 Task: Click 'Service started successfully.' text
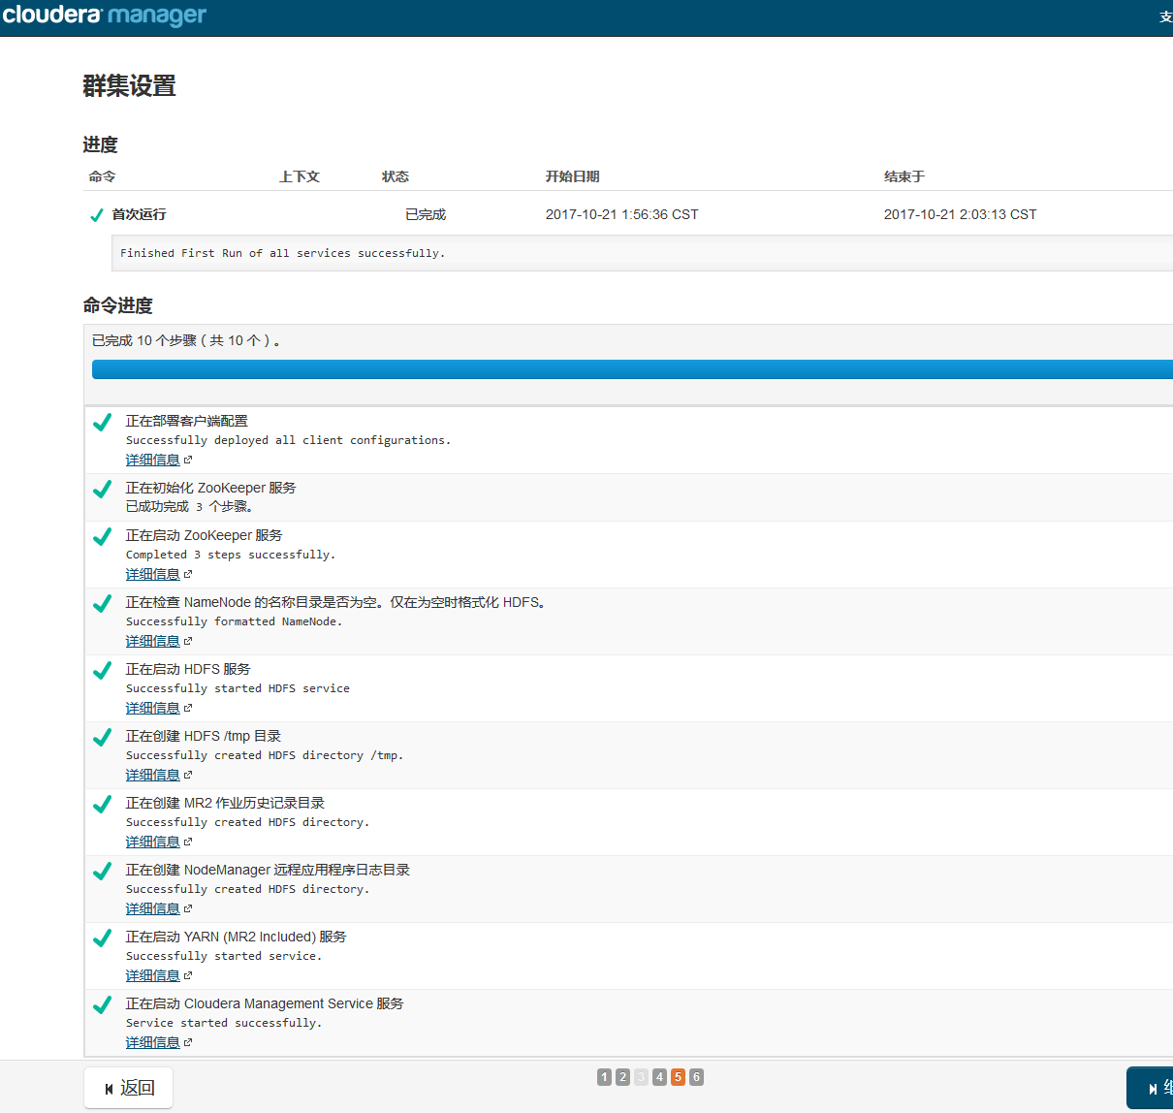click(x=224, y=1023)
